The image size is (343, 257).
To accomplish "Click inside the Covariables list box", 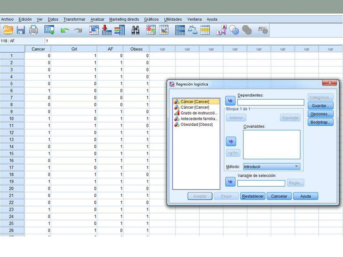I will (272, 145).
